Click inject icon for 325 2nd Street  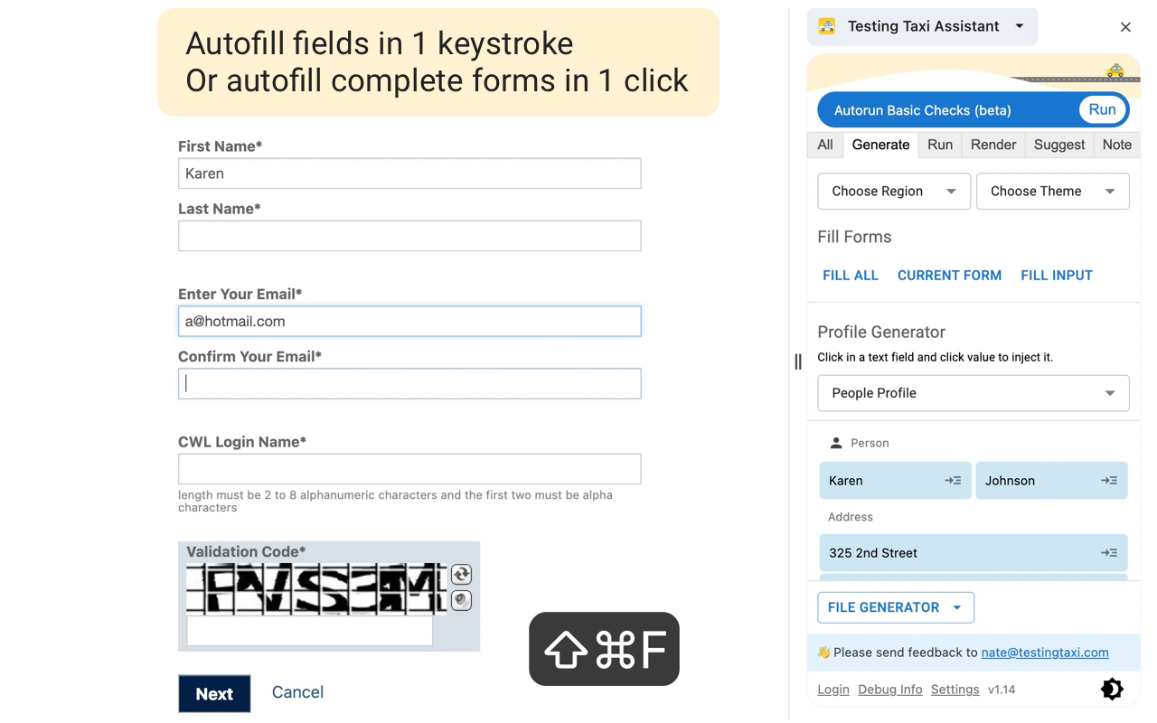click(x=1109, y=553)
